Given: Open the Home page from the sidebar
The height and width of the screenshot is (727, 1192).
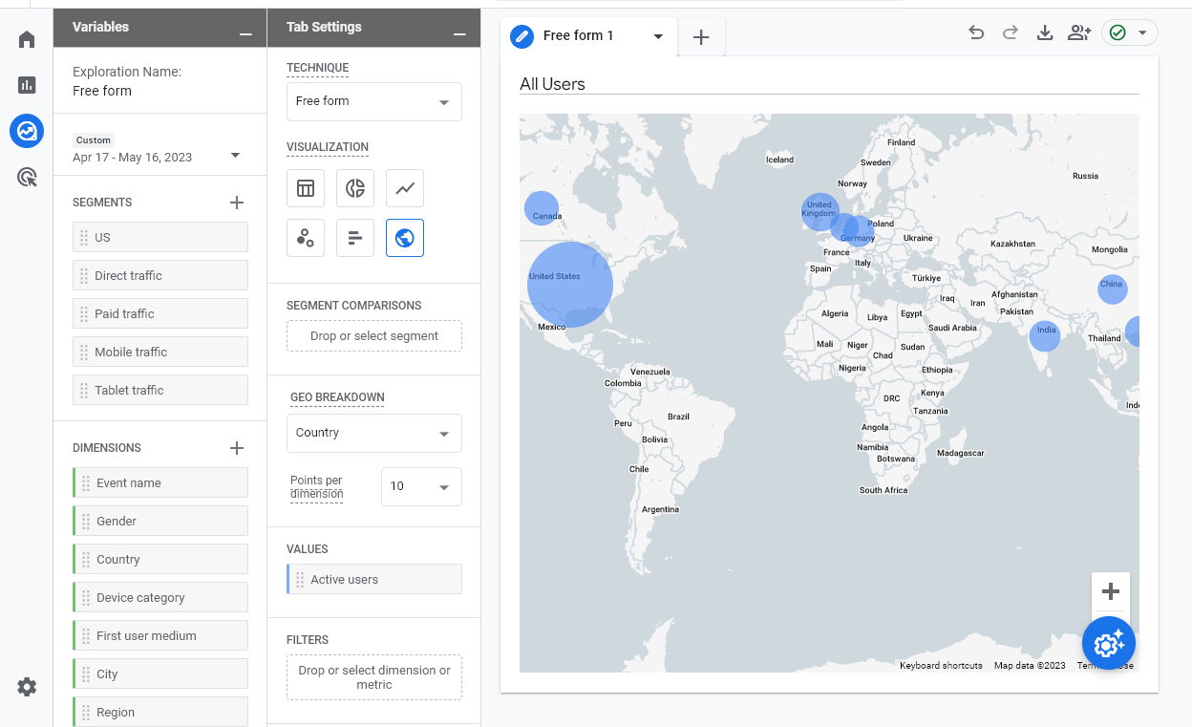Looking at the screenshot, I should click(x=26, y=38).
